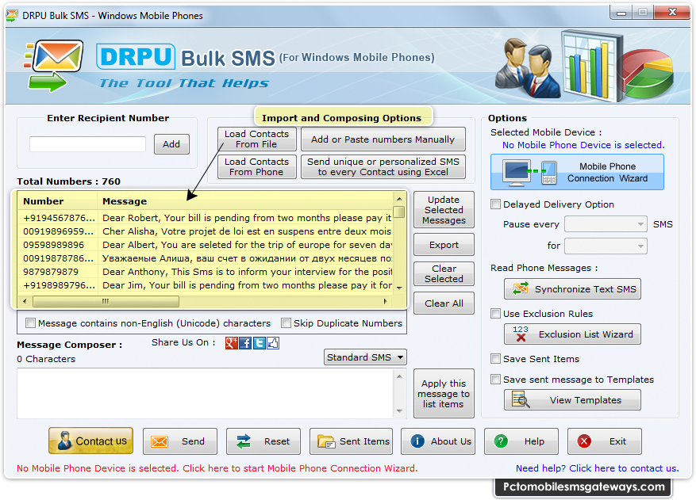
Task: Click the green arrows icon on Reset
Action: coord(244,441)
